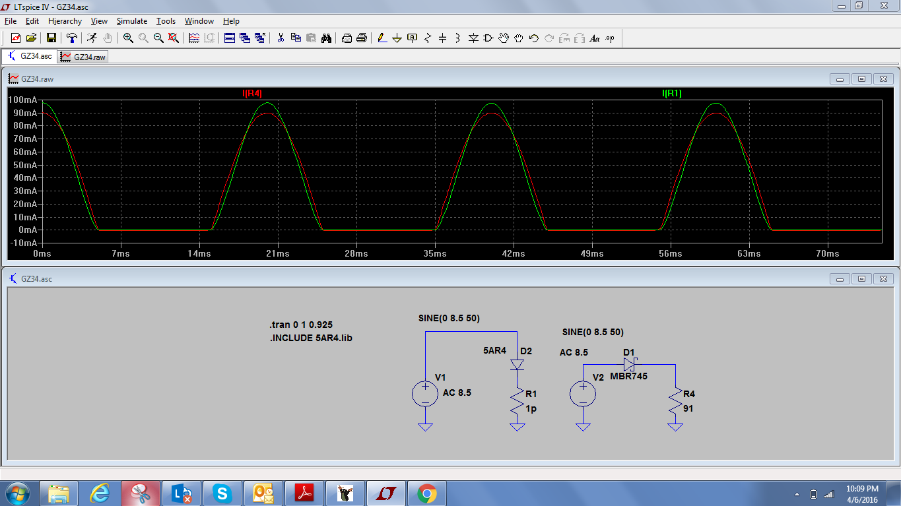Open the Control Panel hammer icon

click(72, 38)
